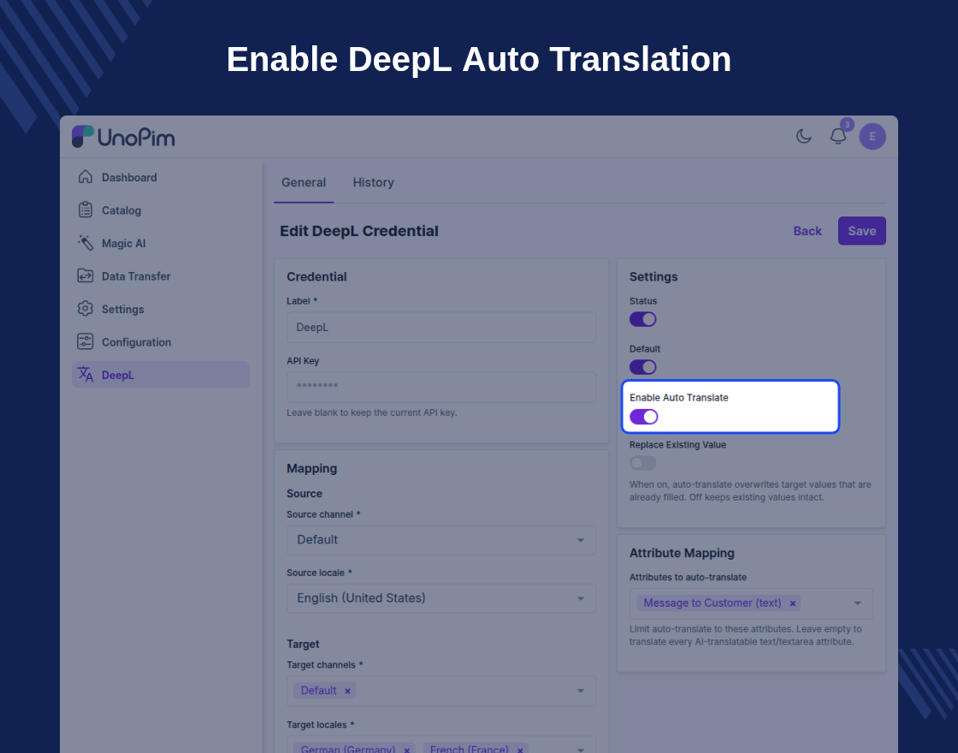This screenshot has width=958, height=753.
Task: Click the Save button
Action: pyautogui.click(x=861, y=231)
